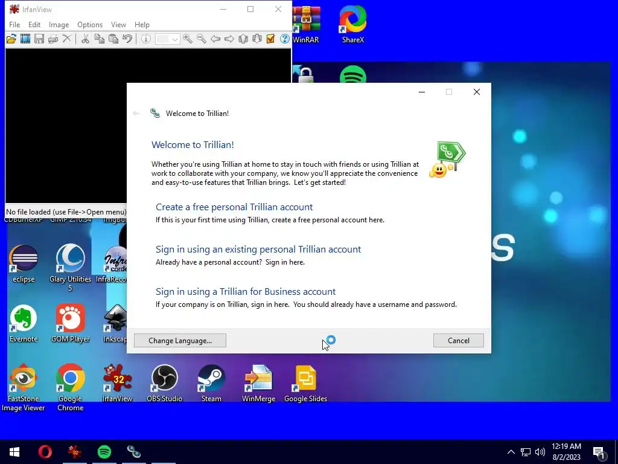Expand the system tray hidden icons chevron

(x=511, y=452)
